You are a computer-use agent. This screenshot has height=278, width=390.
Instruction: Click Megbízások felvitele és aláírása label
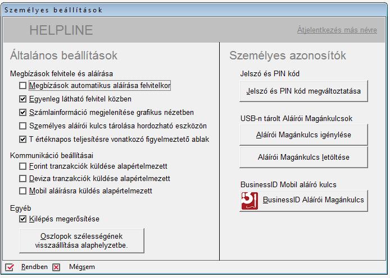tap(61, 73)
